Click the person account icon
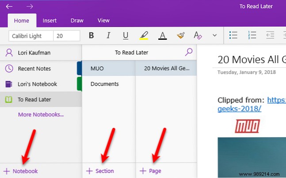This screenshot has height=178, width=286. pos(9,53)
